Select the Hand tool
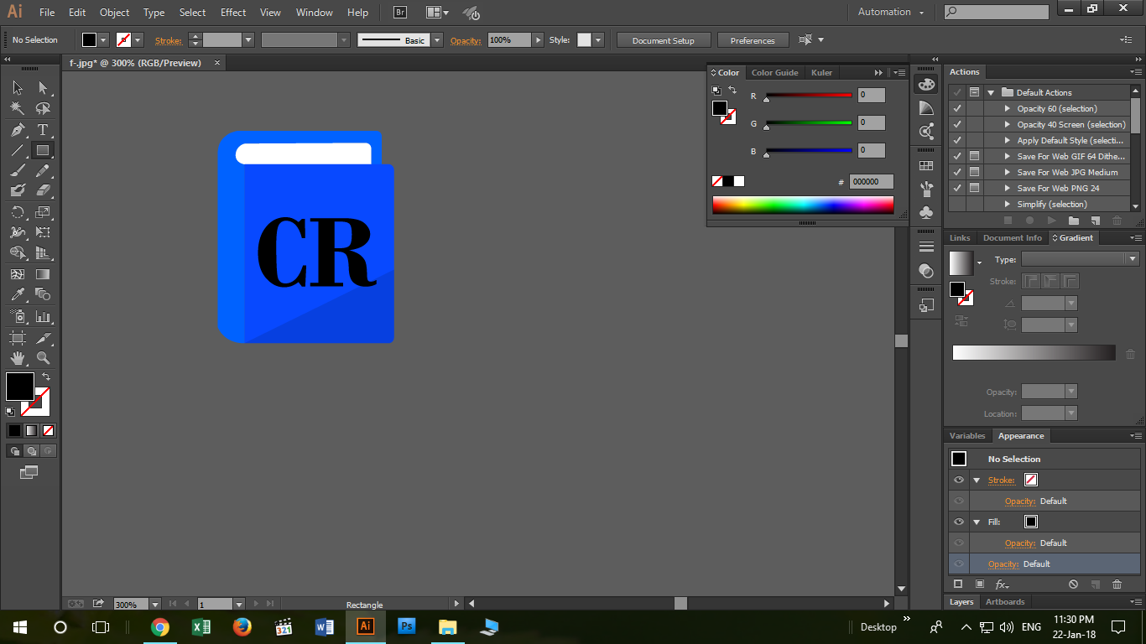Screen dimensions: 1146x644 tap(18, 358)
